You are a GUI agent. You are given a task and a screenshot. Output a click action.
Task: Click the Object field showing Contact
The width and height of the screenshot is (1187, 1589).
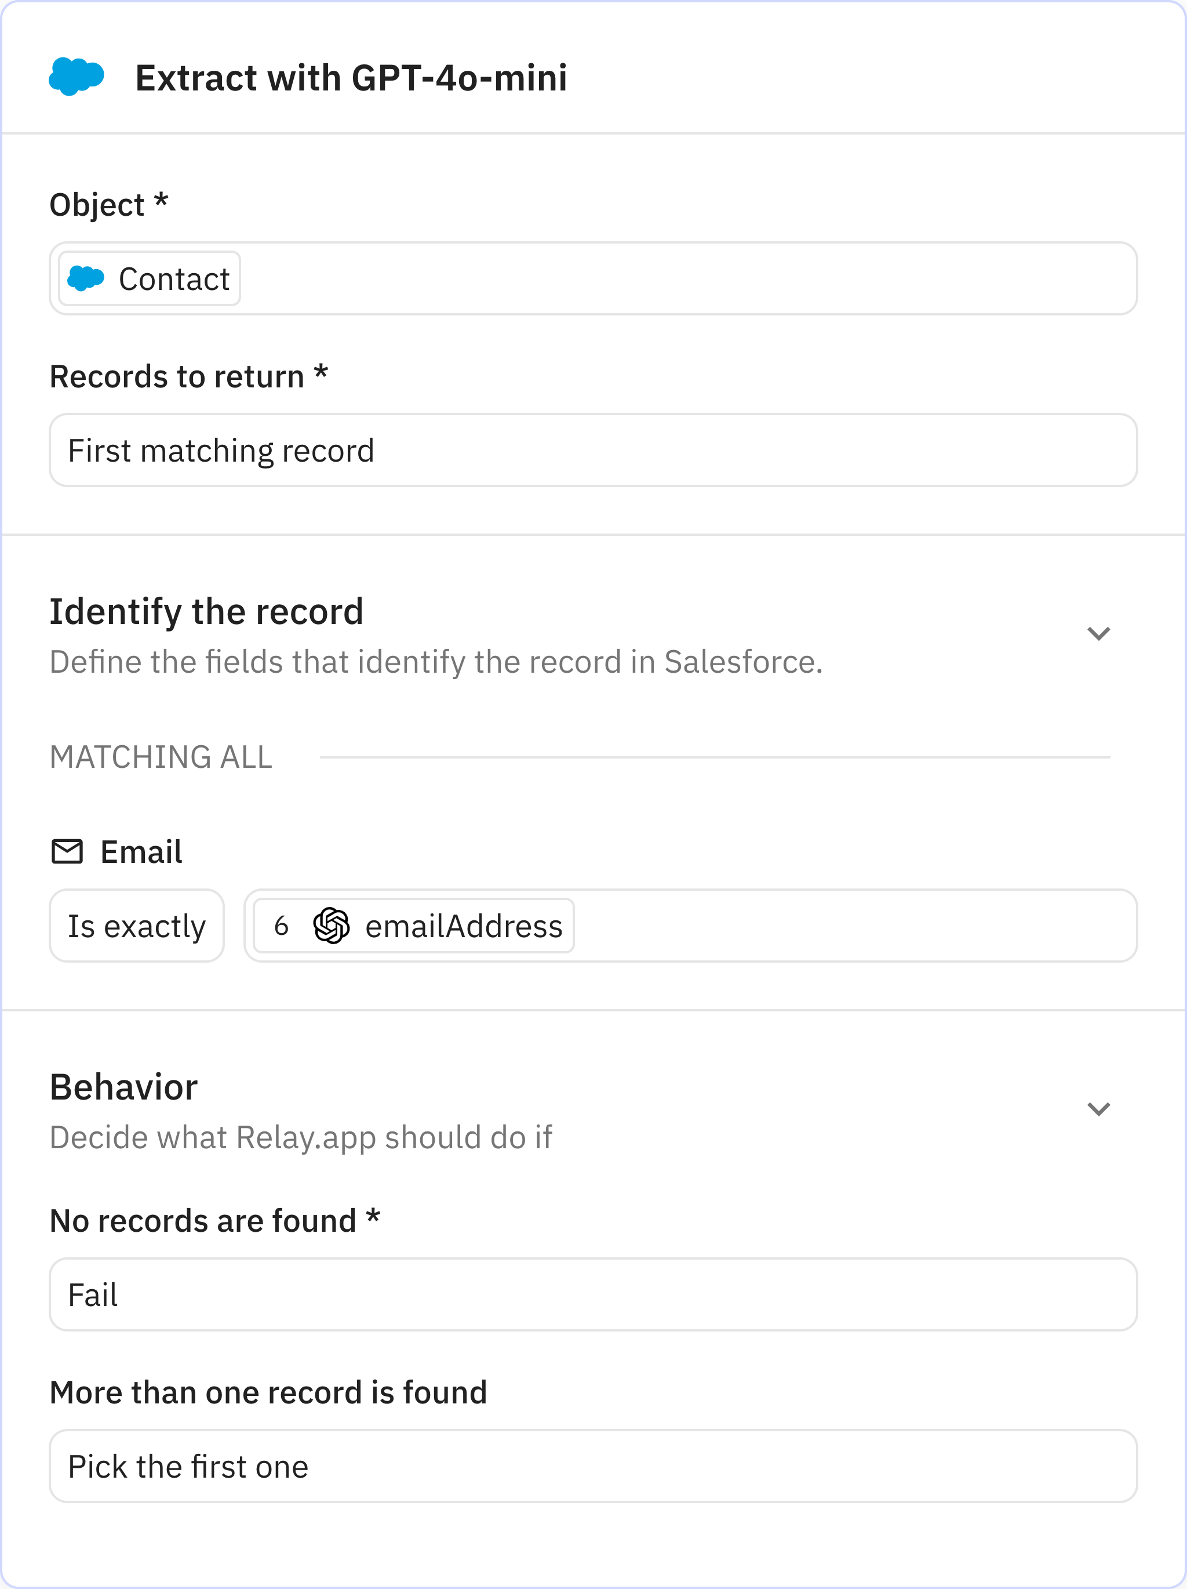593,278
